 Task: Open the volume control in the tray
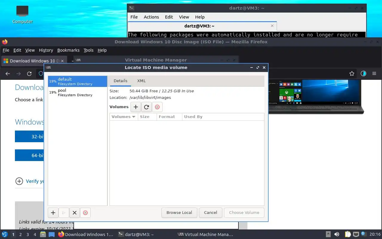337,235
